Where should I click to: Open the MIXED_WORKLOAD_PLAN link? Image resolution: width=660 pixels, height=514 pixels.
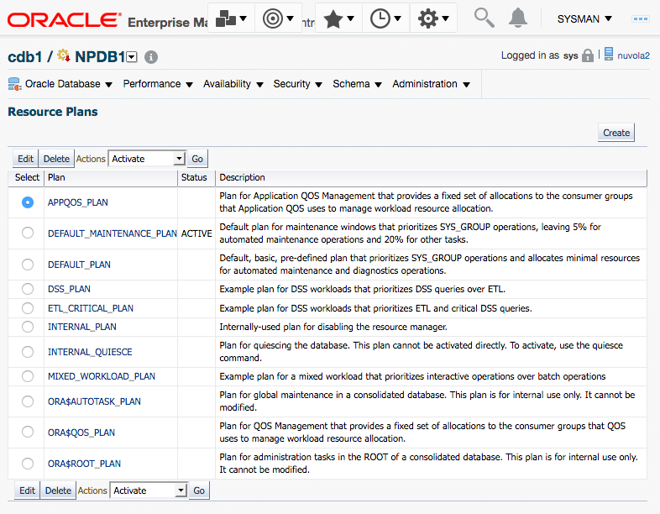[x=102, y=376]
